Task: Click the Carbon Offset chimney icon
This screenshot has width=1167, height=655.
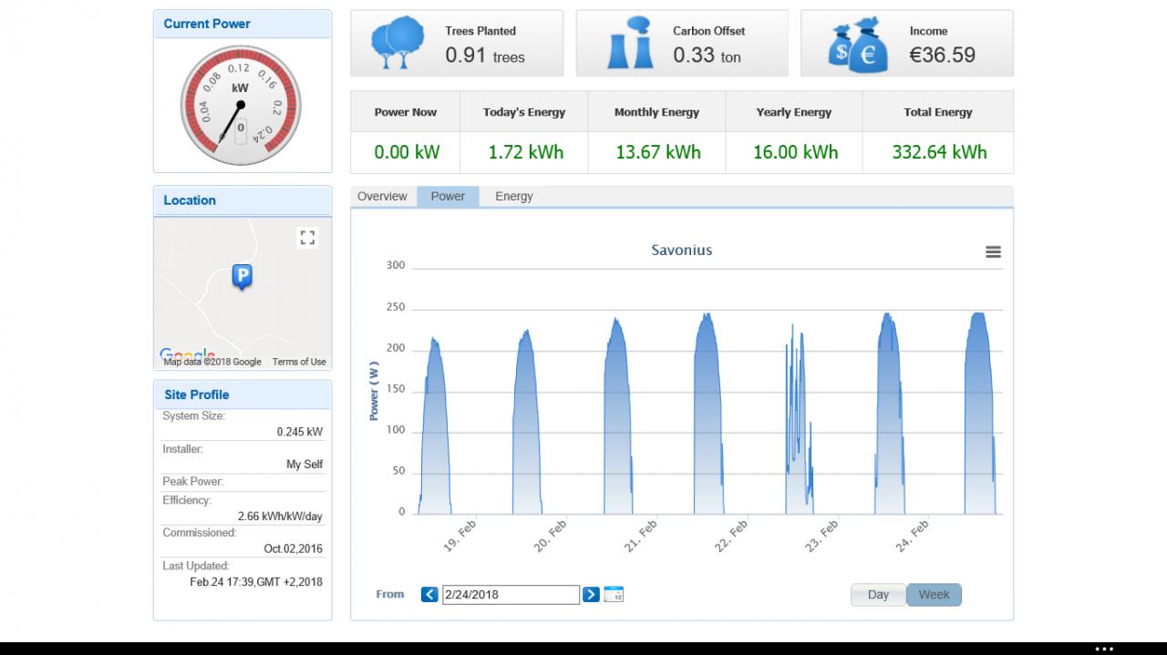Action: (630, 44)
